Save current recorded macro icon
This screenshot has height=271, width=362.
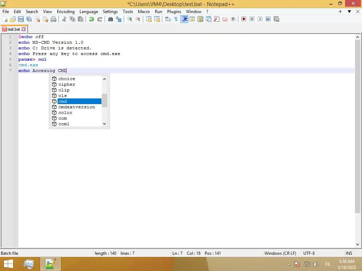(276, 19)
